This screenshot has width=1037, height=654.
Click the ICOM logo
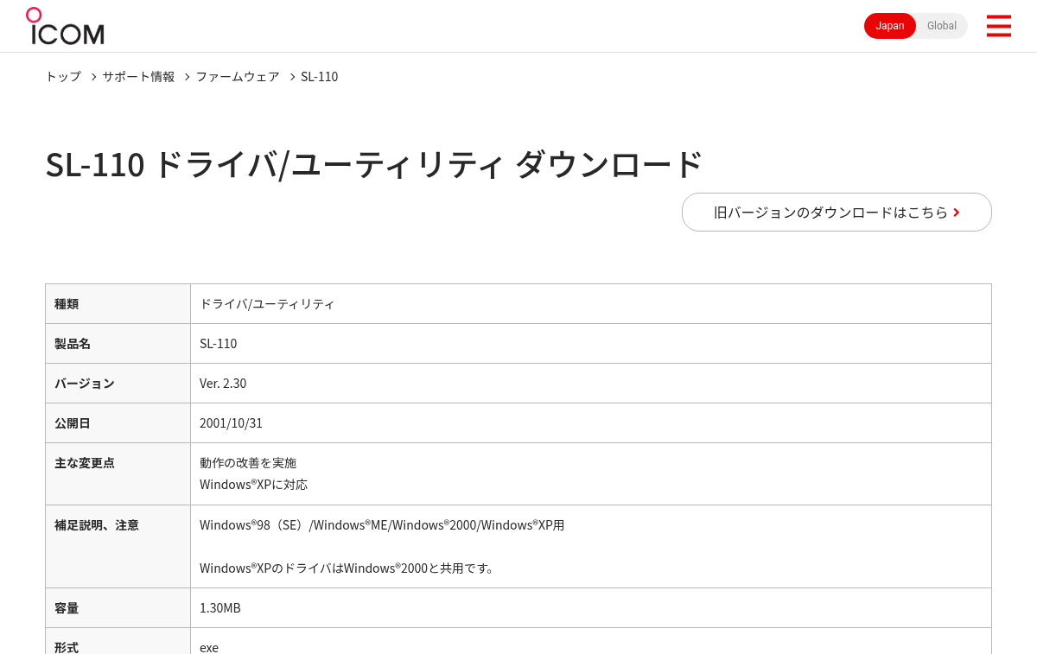[x=65, y=26]
